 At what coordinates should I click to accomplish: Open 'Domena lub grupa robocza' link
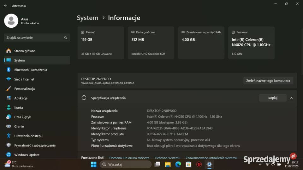click(129, 158)
